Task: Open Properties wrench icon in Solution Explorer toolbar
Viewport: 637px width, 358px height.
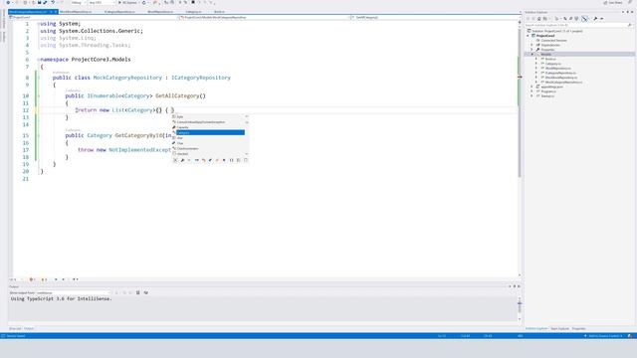Action: click(595, 19)
